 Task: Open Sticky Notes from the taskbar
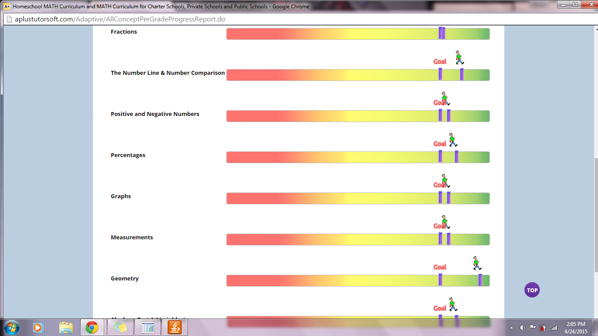(x=120, y=327)
